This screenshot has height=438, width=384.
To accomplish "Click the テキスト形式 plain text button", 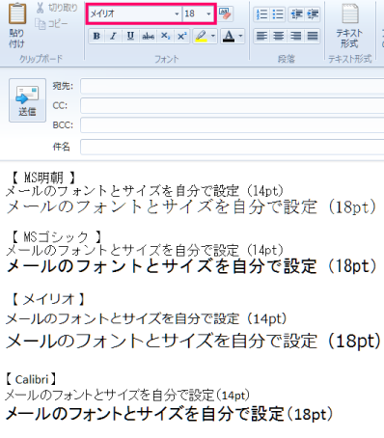I will point(349,26).
